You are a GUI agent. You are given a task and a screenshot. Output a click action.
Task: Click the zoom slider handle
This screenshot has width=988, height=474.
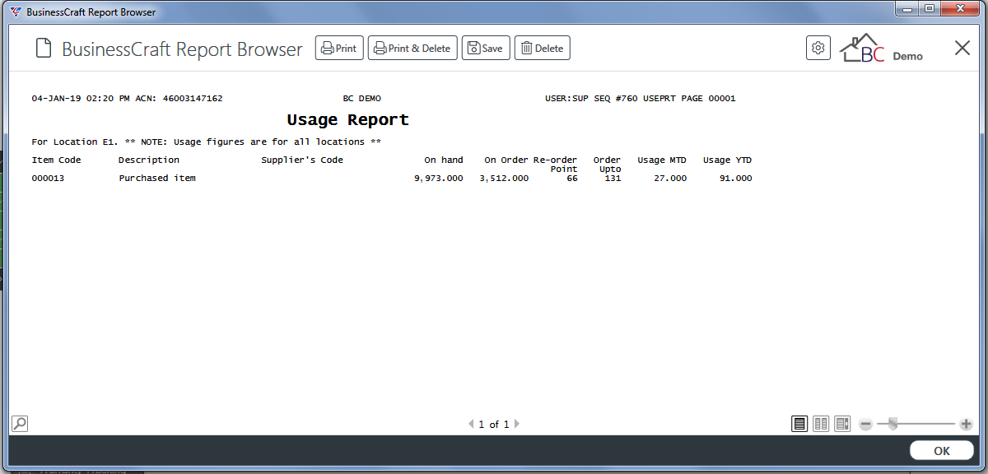click(892, 423)
